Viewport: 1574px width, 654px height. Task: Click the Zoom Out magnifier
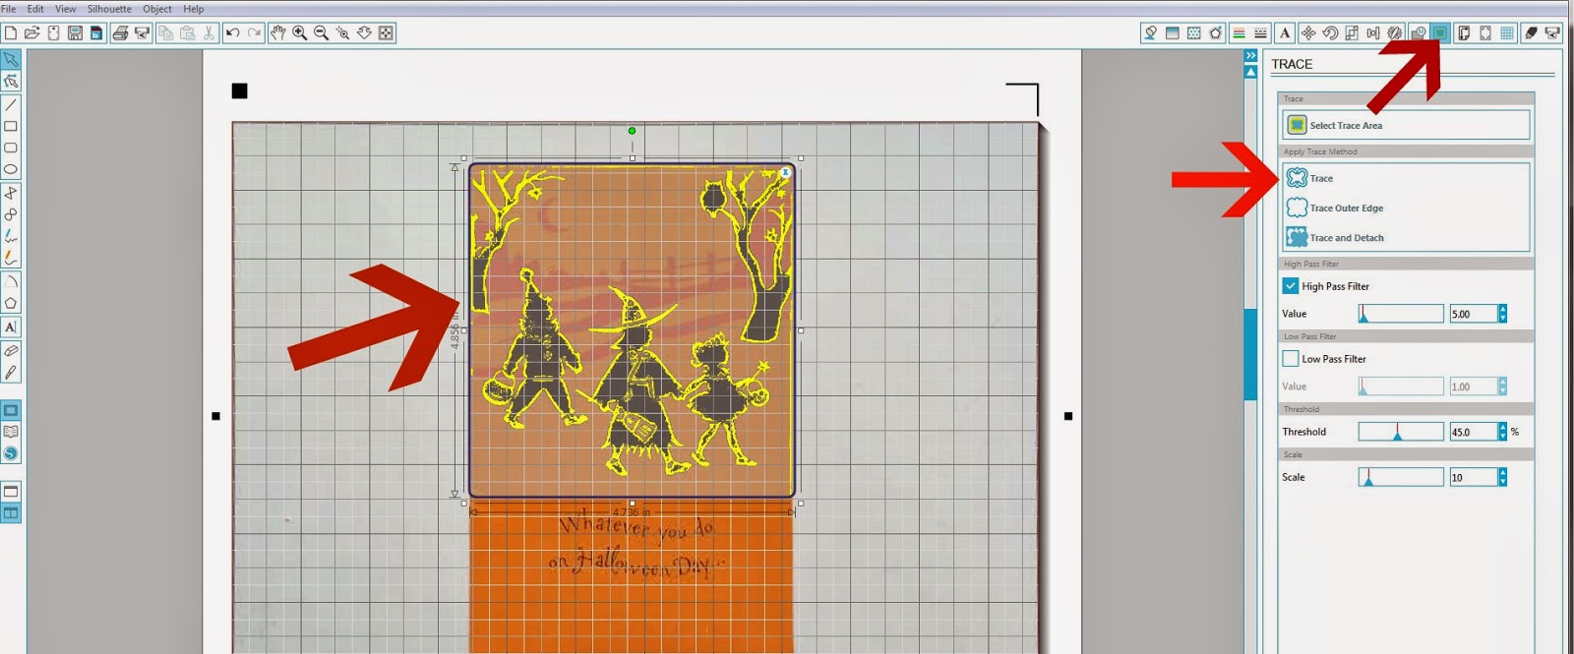pyautogui.click(x=322, y=32)
